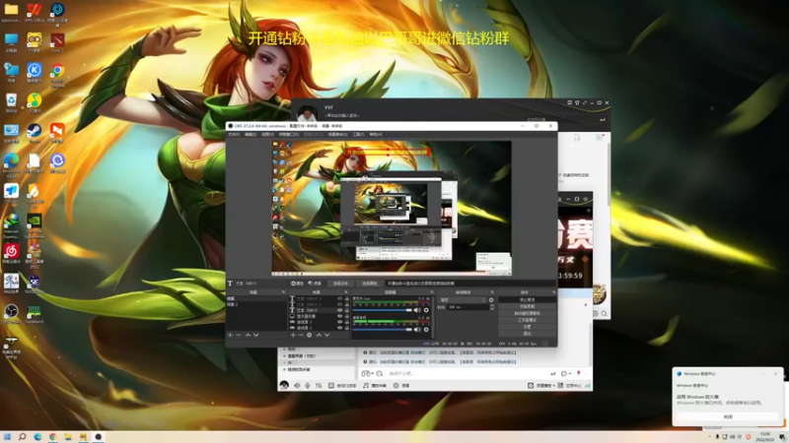
Task: Open source Filters in OBS toolbar
Action: click(315, 284)
